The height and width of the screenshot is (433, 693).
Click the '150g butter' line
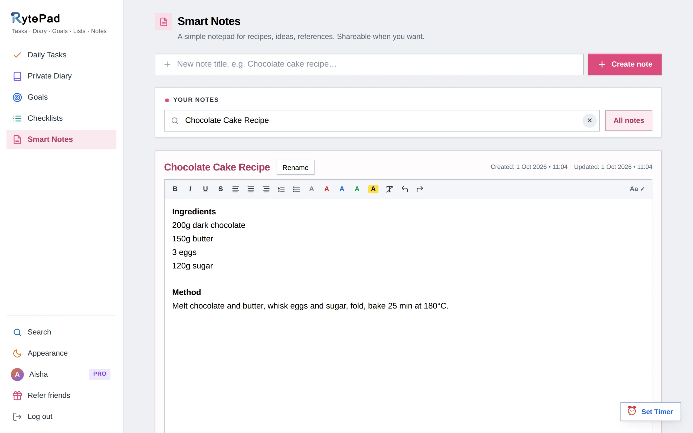(192, 239)
